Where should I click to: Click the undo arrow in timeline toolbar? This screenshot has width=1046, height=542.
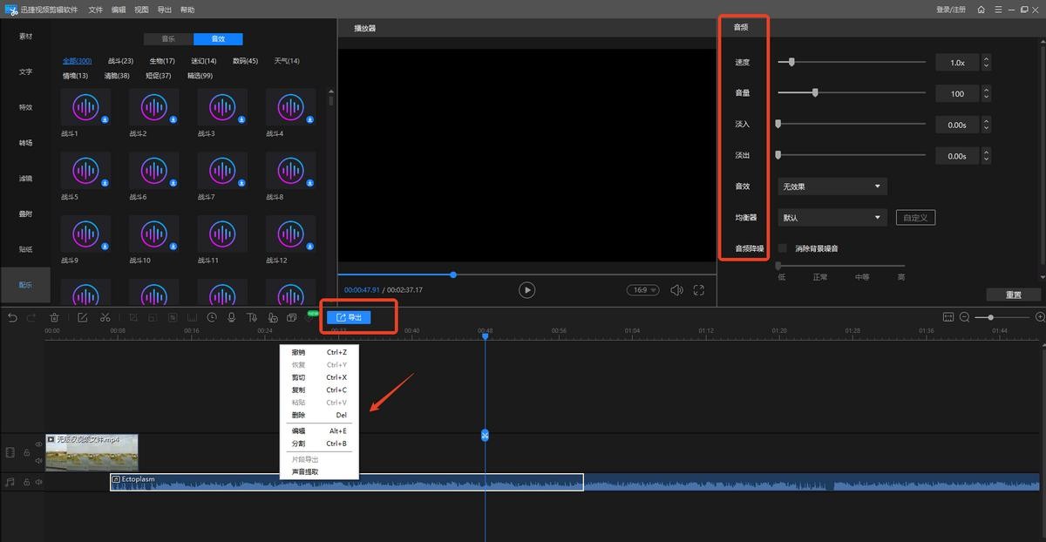(12, 318)
